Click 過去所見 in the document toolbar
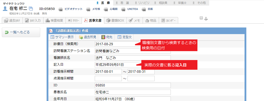Image resolution: width=264 pixels, height=101 pixels. click(x=88, y=37)
